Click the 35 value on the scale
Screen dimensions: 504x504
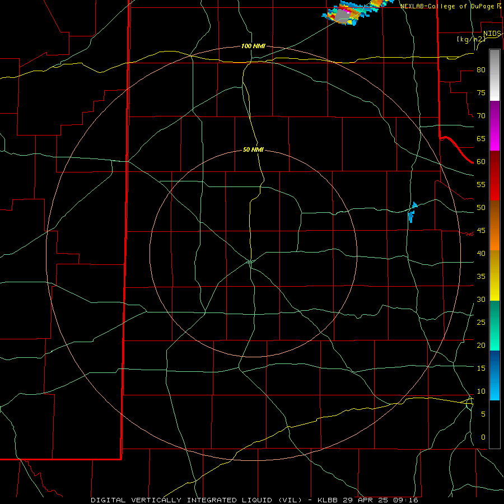[x=481, y=277]
